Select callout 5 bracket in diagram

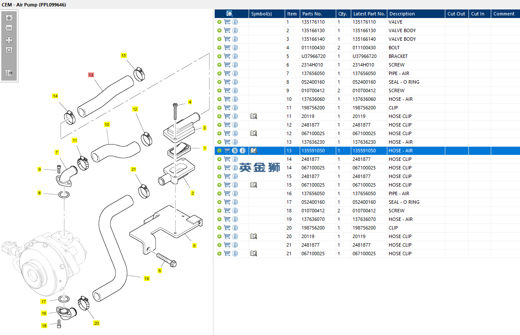pyautogui.click(x=194, y=246)
